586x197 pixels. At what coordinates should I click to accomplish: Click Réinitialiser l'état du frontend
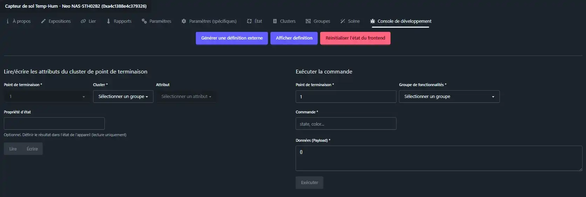tap(355, 38)
